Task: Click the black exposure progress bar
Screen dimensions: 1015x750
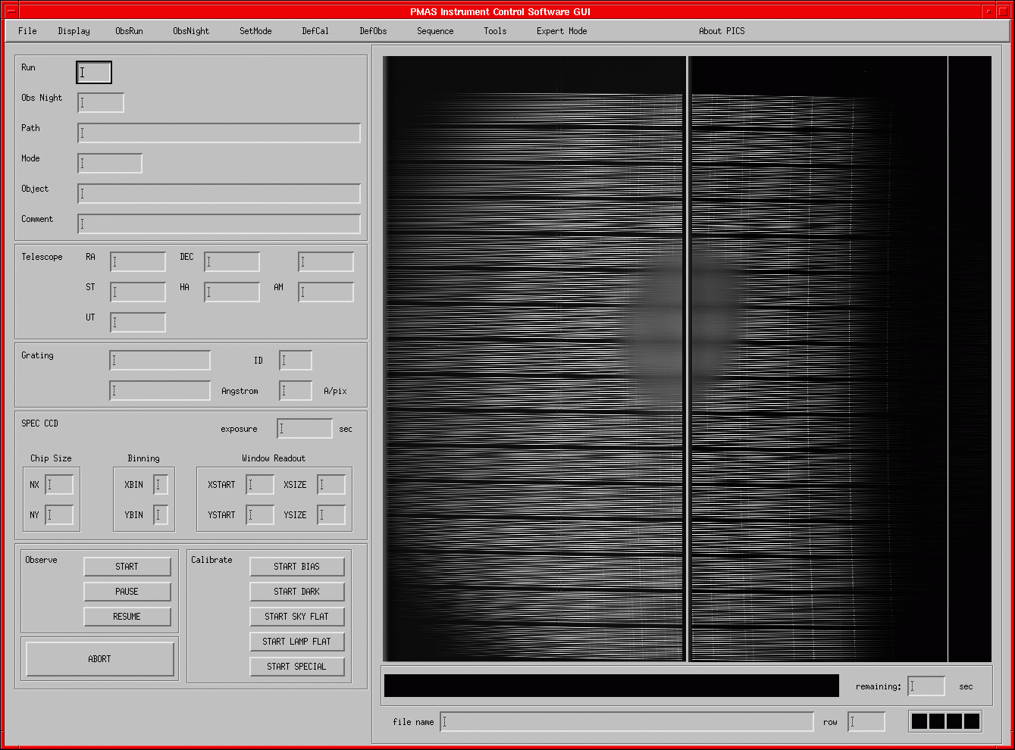Action: click(x=611, y=686)
